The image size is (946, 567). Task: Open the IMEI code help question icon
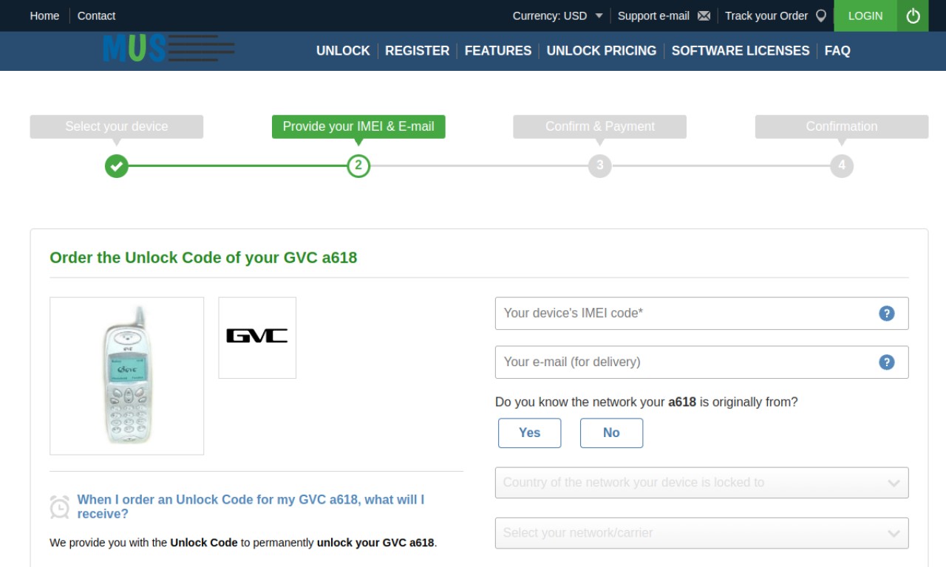pos(887,313)
